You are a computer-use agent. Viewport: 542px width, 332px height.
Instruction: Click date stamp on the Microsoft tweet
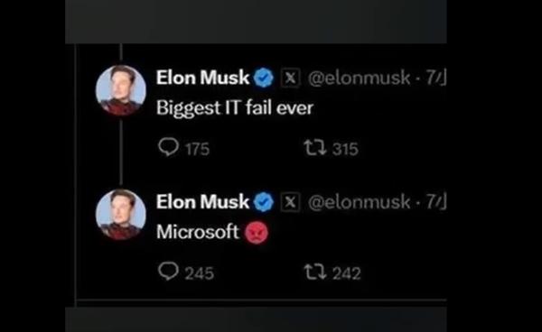click(435, 202)
